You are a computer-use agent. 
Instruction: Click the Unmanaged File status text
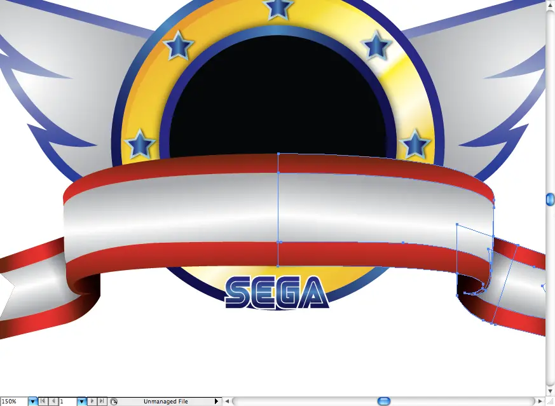[x=166, y=402]
